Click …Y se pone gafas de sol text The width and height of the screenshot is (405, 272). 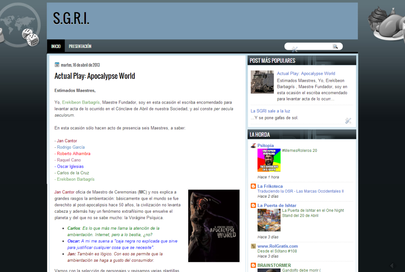click(x=274, y=118)
